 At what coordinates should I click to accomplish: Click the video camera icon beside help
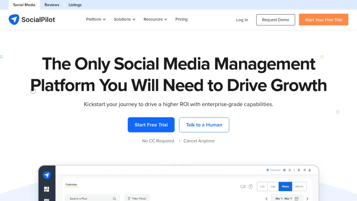(x=243, y=186)
